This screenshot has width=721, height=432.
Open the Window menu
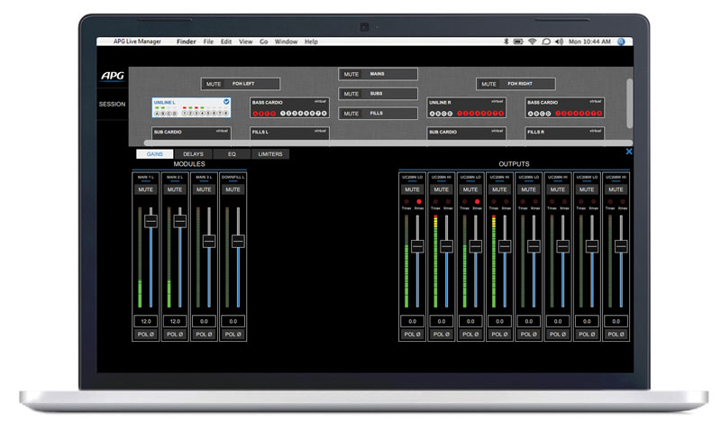pos(286,41)
